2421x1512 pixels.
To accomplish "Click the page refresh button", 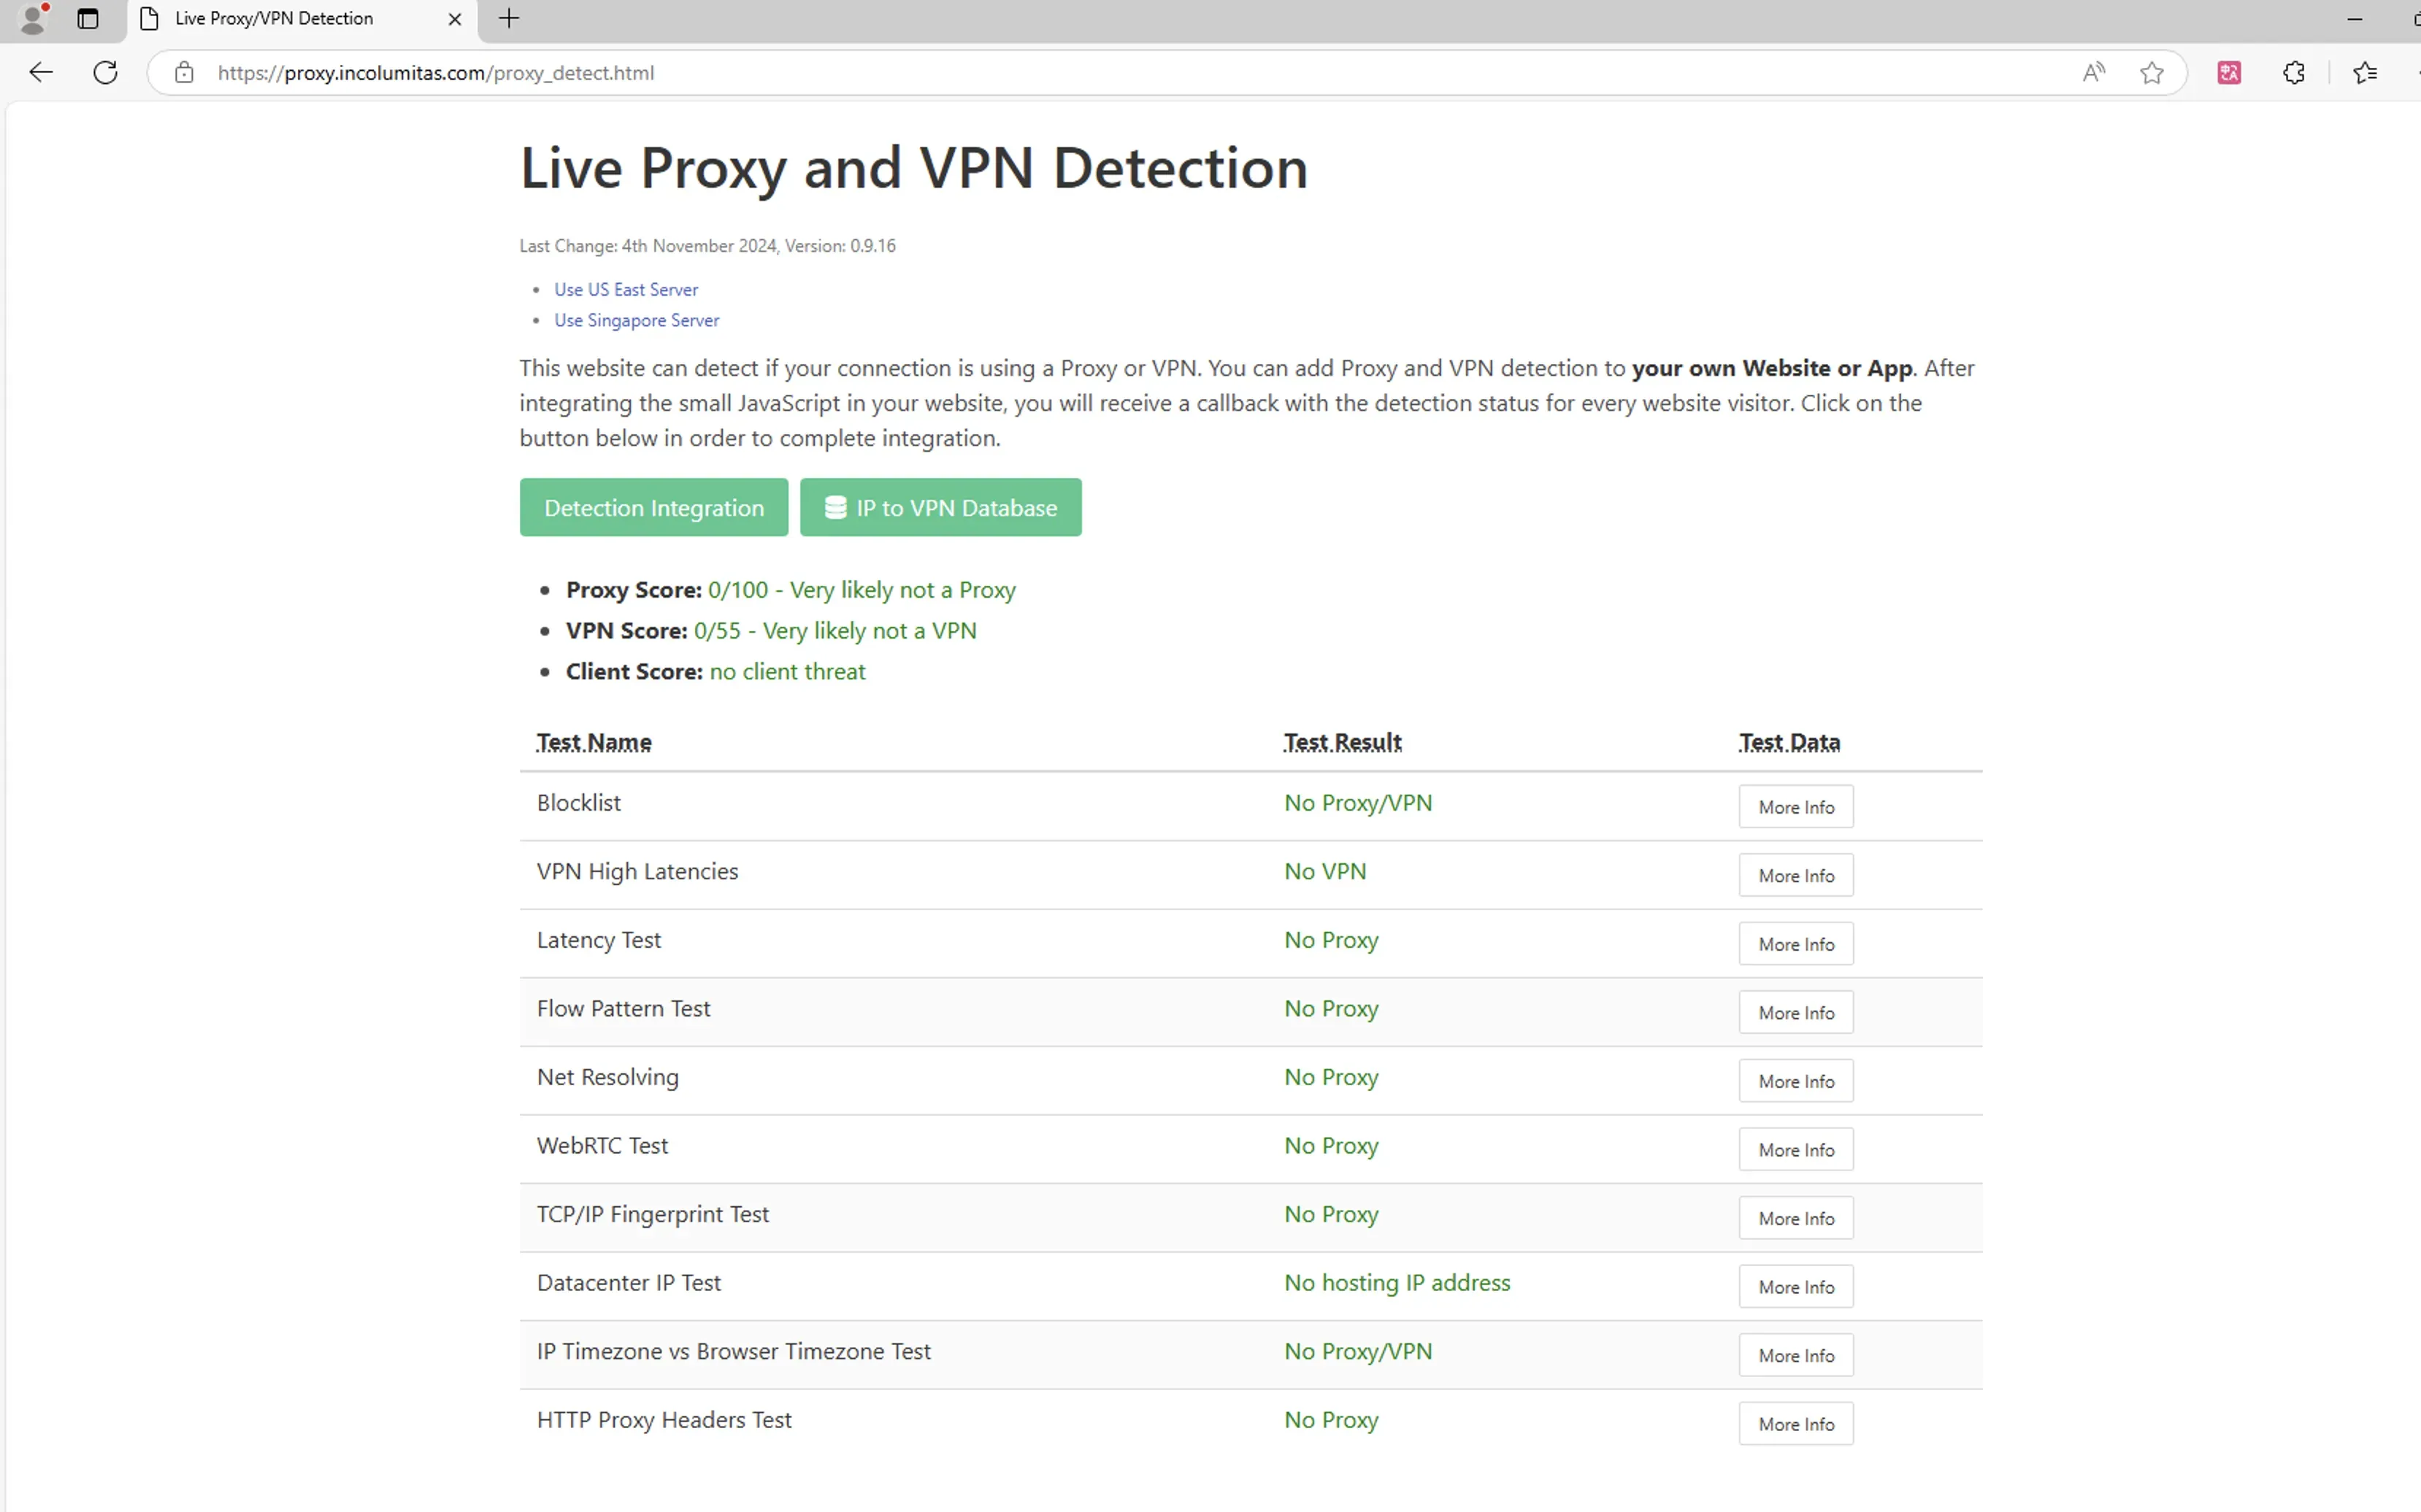I will pyautogui.click(x=103, y=72).
